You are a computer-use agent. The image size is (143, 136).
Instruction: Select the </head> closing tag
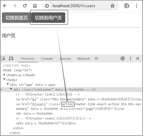click(x=29, y=75)
